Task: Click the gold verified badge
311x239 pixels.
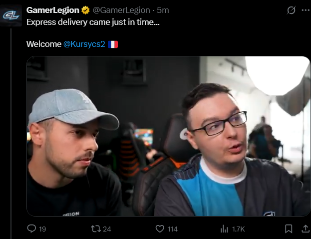Action: click(x=85, y=10)
